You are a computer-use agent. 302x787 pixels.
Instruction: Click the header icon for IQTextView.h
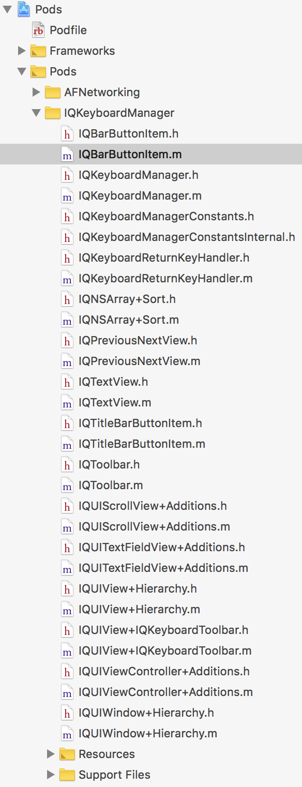[67, 382]
